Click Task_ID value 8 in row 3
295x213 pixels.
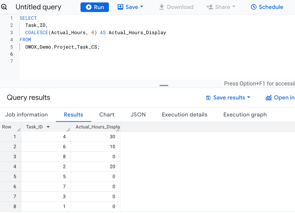tap(64, 156)
